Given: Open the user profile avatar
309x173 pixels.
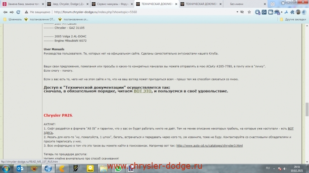Looking at the screenshot, I should click(x=298, y=12).
